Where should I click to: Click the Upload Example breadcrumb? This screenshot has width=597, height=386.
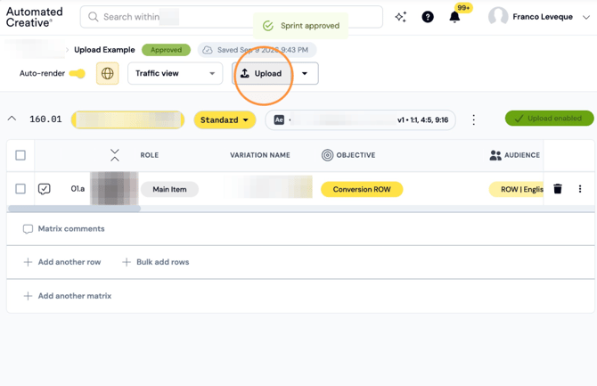(x=104, y=50)
